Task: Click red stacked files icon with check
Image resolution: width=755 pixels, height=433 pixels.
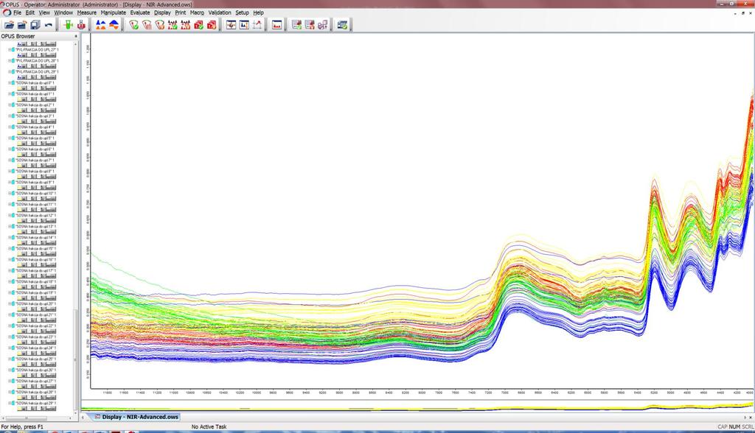Action: click(198, 24)
